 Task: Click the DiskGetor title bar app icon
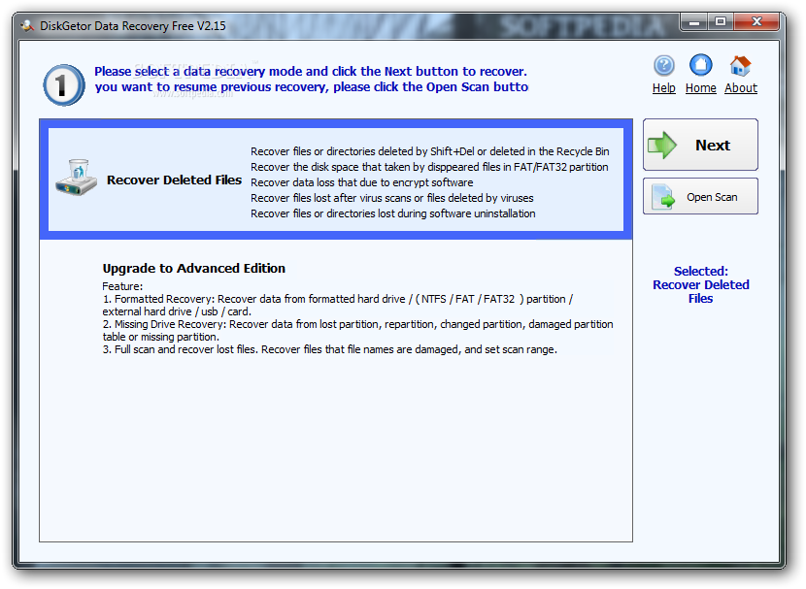click(27, 25)
